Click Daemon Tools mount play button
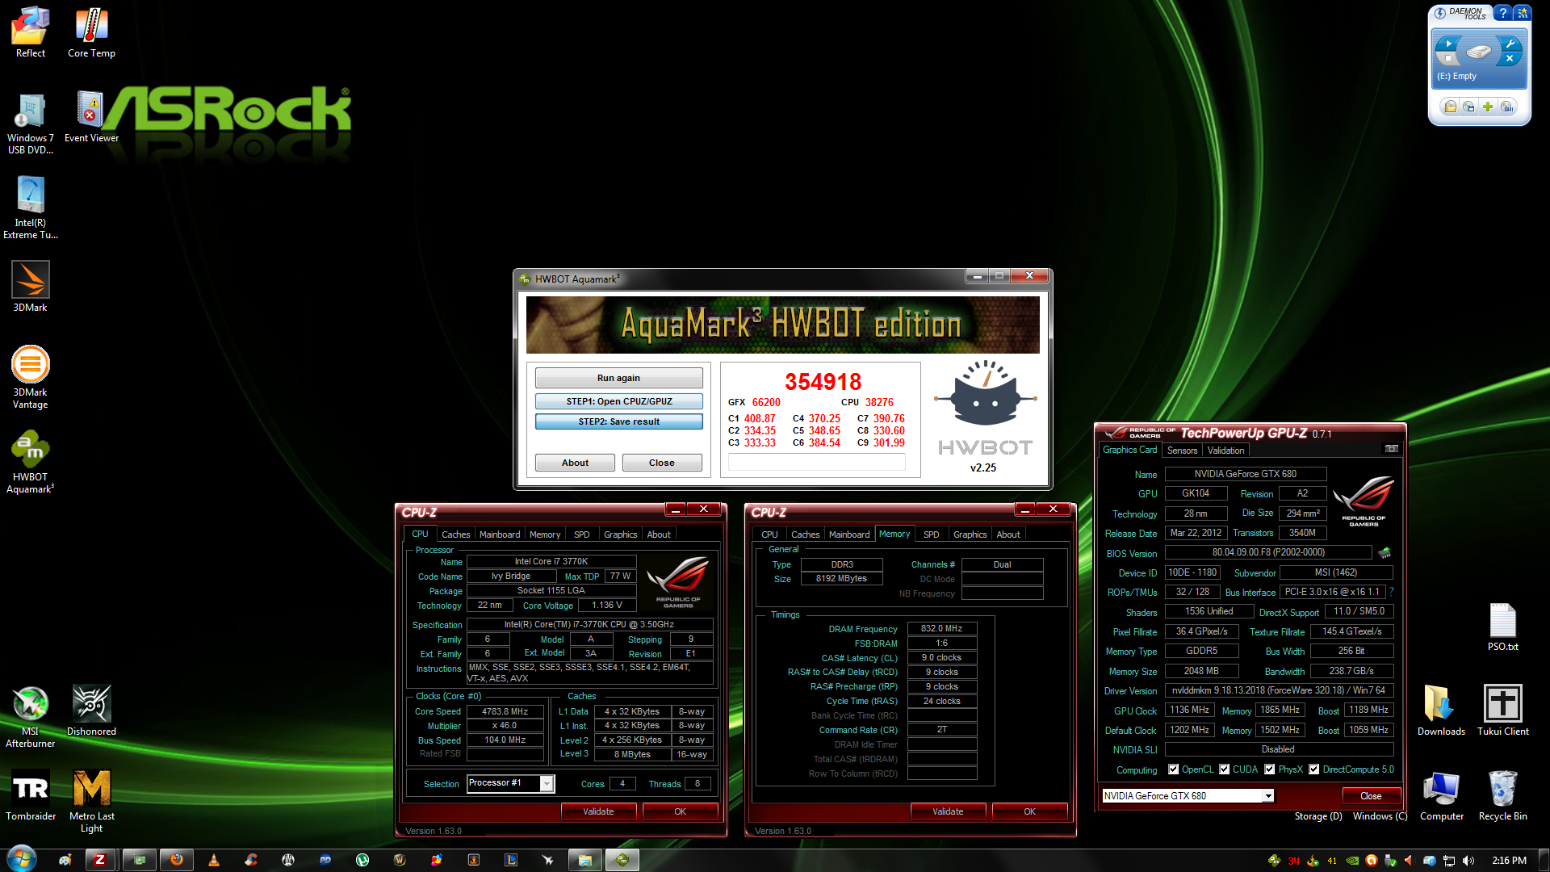The width and height of the screenshot is (1550, 872). [x=1448, y=44]
